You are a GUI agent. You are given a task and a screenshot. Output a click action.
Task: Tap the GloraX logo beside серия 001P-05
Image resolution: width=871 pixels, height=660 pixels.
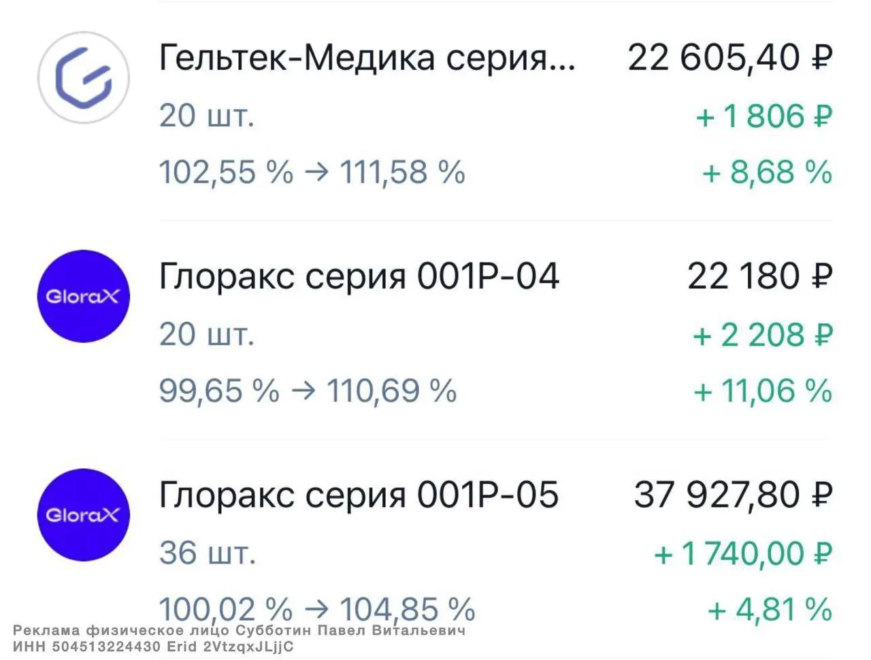[x=83, y=514]
